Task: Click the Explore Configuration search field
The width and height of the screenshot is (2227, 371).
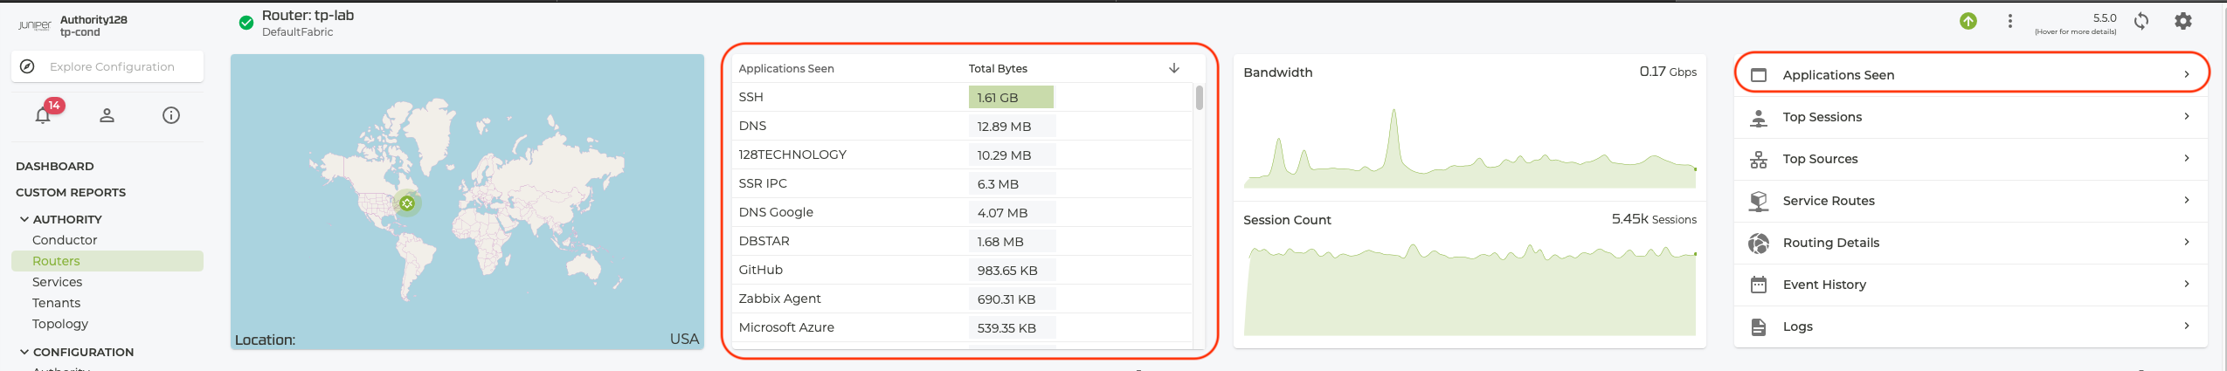Action: click(x=112, y=66)
